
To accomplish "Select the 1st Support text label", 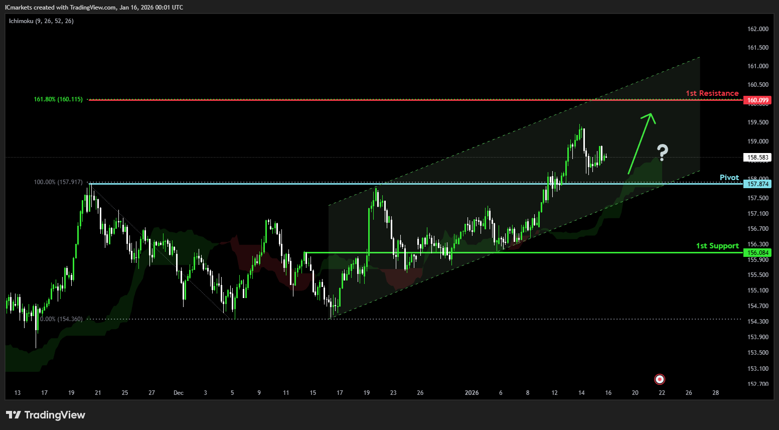I will click(x=717, y=246).
